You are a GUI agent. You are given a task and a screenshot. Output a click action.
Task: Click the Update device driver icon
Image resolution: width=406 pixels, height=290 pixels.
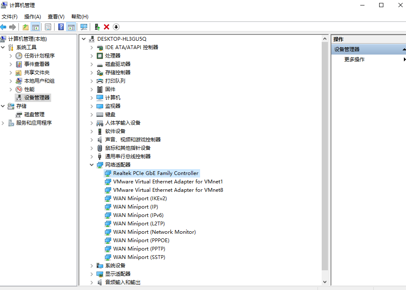click(97, 27)
